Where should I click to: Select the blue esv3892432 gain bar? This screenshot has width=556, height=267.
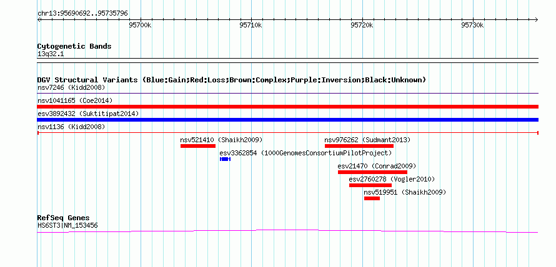coord(288,120)
